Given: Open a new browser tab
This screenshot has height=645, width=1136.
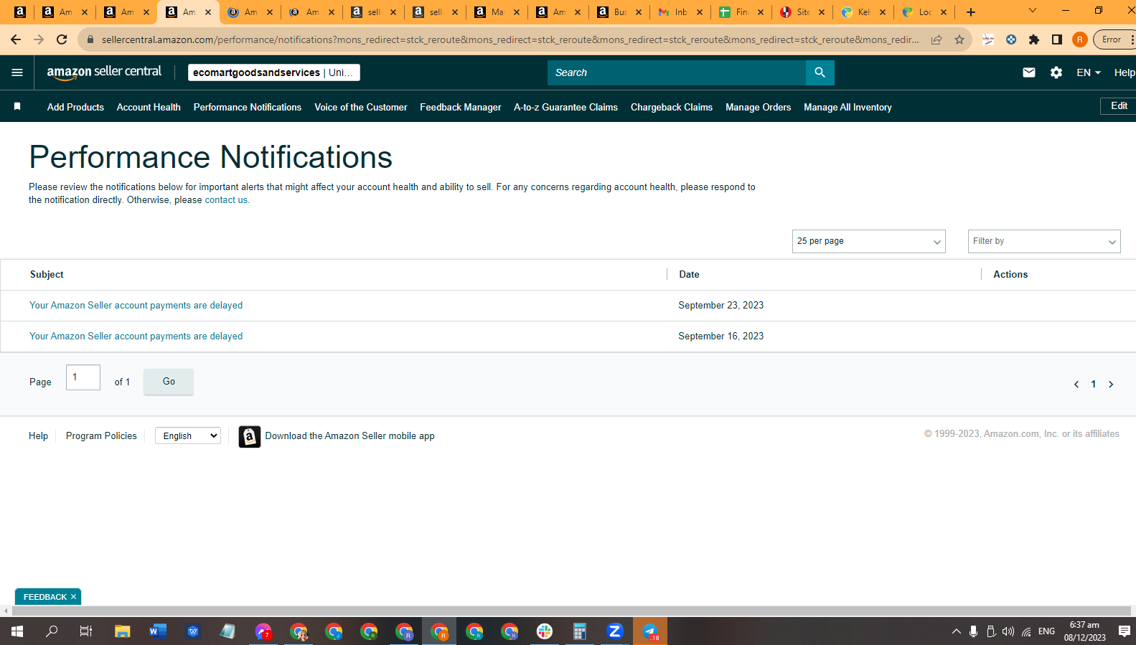Looking at the screenshot, I should (971, 12).
